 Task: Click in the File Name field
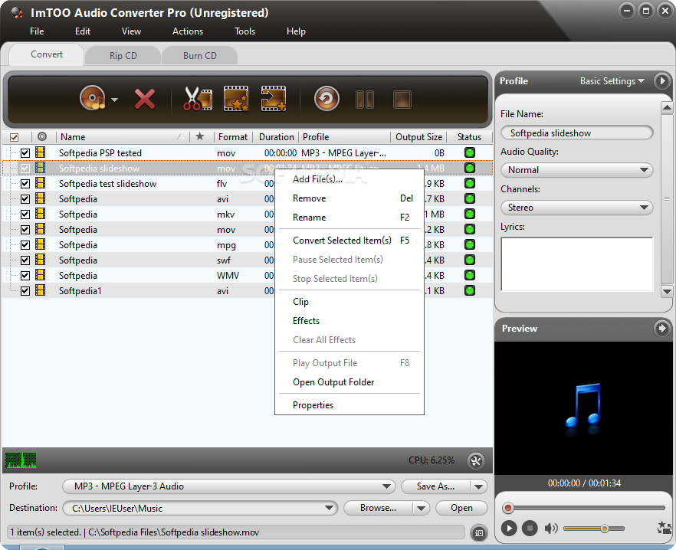[x=577, y=133]
